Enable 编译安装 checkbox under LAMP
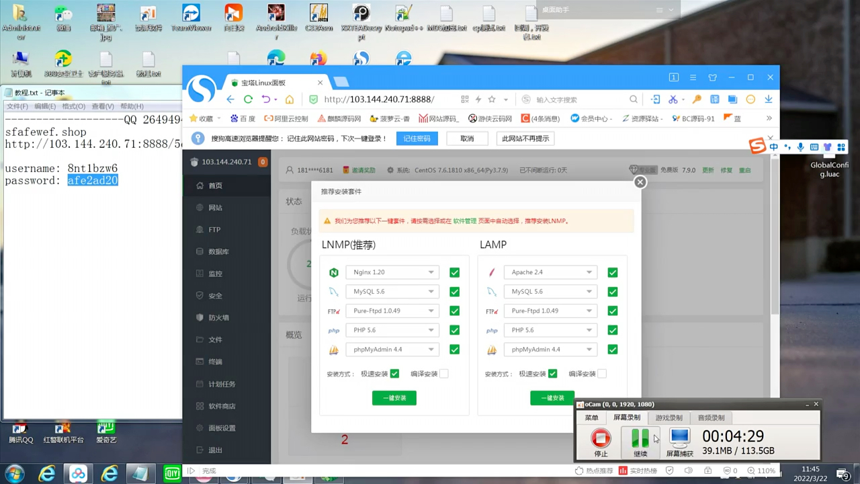The height and width of the screenshot is (484, 860). point(602,374)
